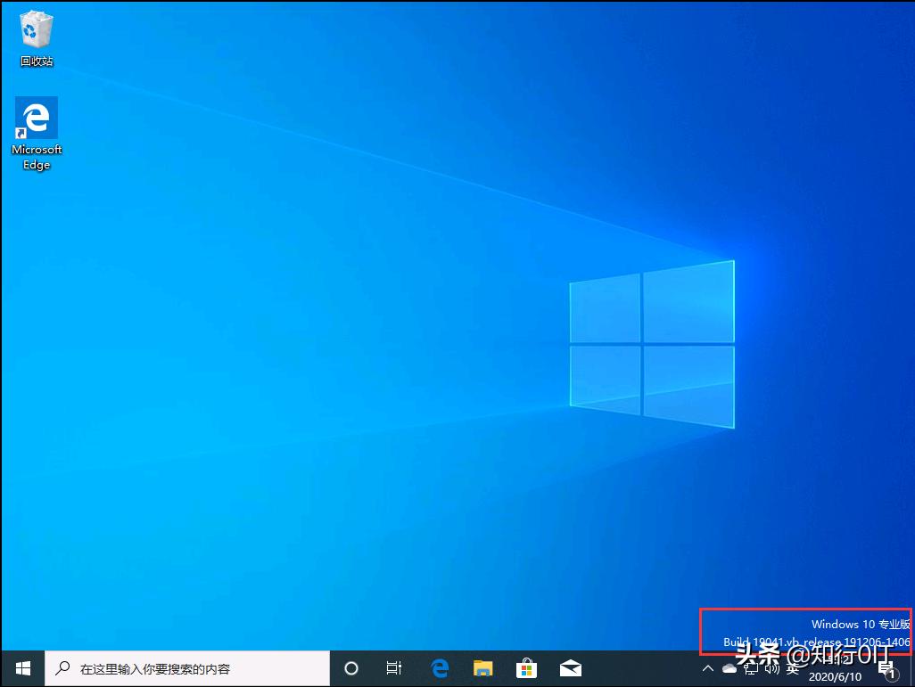Open Microsoft Store from the taskbar
The height and width of the screenshot is (687, 915).
click(x=526, y=668)
